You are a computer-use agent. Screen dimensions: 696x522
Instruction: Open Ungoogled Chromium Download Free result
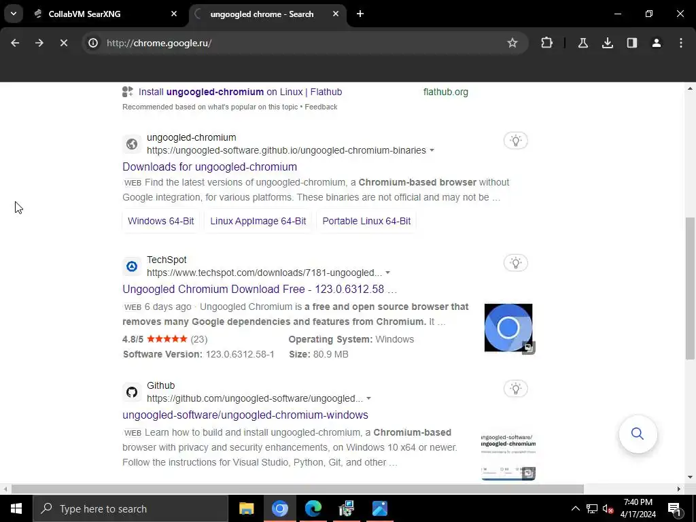tap(260, 290)
